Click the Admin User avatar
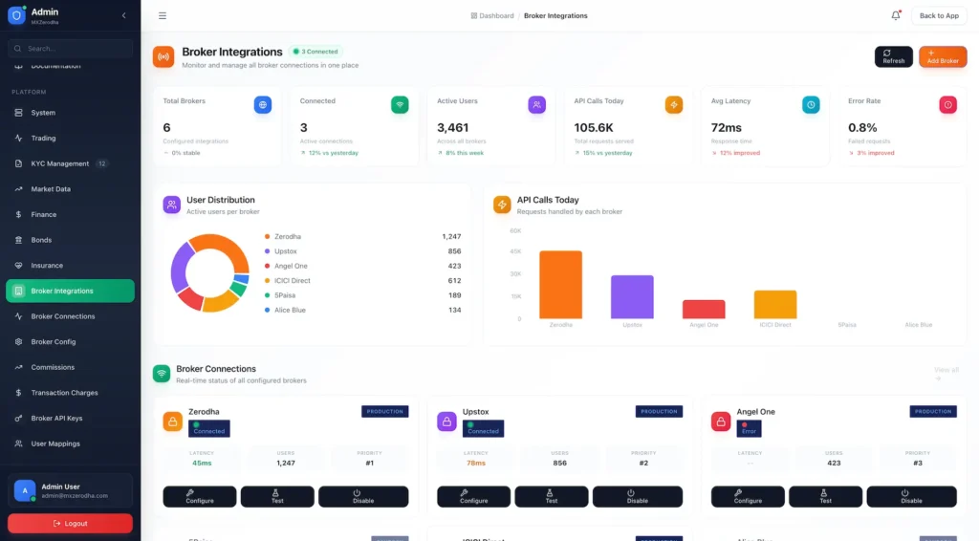 point(24,490)
